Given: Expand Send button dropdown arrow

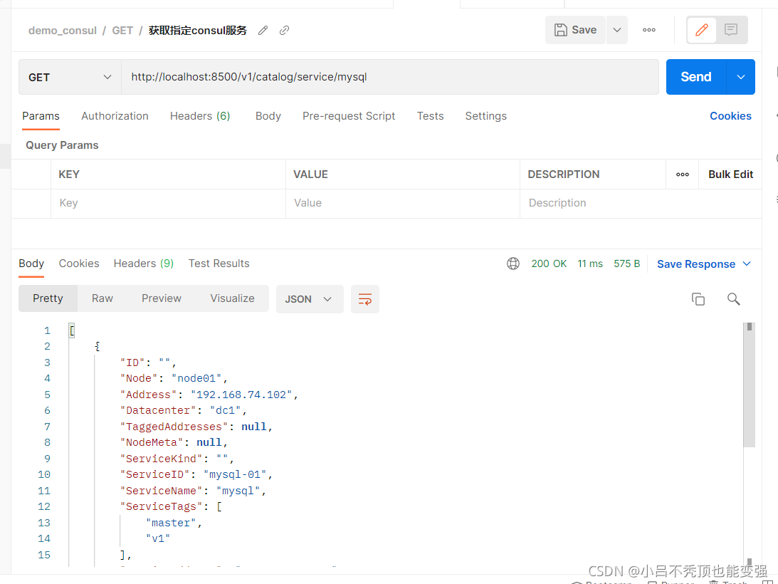Looking at the screenshot, I should pos(741,77).
